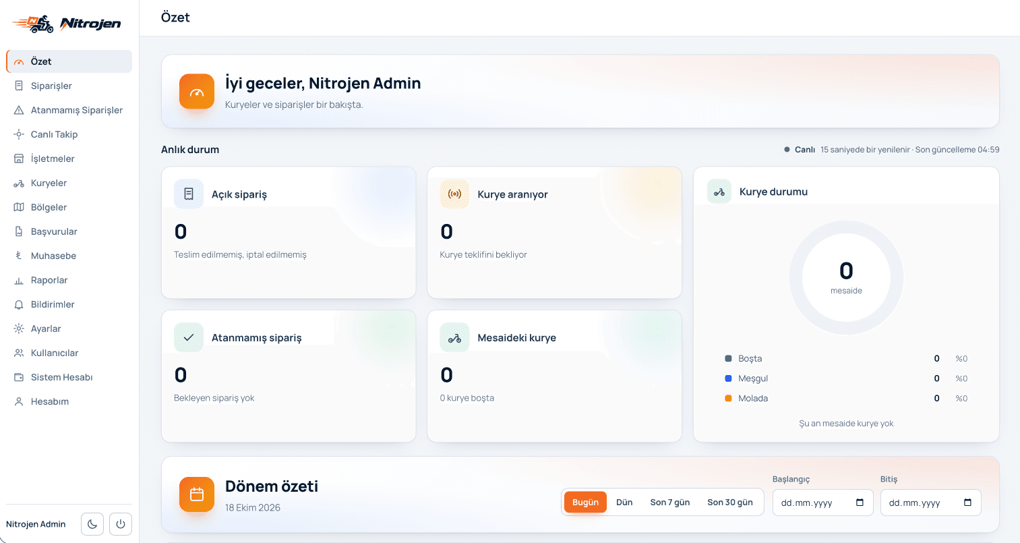
Task: Open Siparişler in the sidebar
Action: point(69,86)
